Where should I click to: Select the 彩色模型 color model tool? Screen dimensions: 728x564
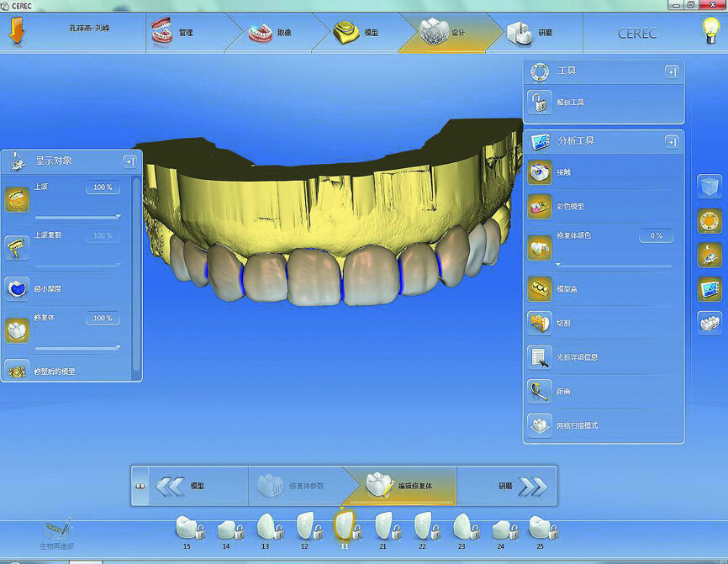(x=539, y=206)
